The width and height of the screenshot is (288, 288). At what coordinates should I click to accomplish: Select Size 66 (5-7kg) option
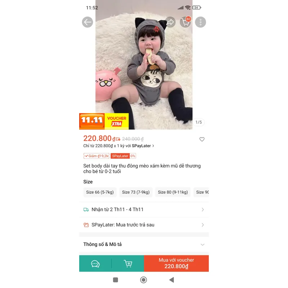(x=100, y=192)
